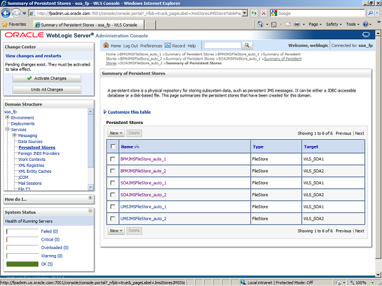Click the search magnifier icon beside search box
This screenshot has height=286, width=382.
[247, 45]
